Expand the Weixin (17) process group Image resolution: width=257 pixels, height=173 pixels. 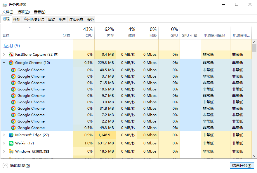(4, 143)
